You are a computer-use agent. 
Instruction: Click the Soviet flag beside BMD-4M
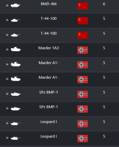[x=82, y=6]
